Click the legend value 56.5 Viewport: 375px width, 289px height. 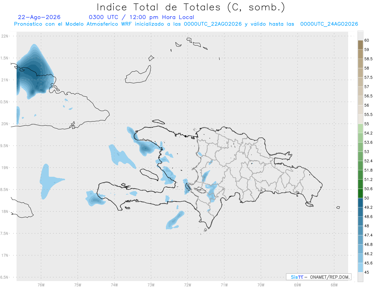click(x=368, y=96)
